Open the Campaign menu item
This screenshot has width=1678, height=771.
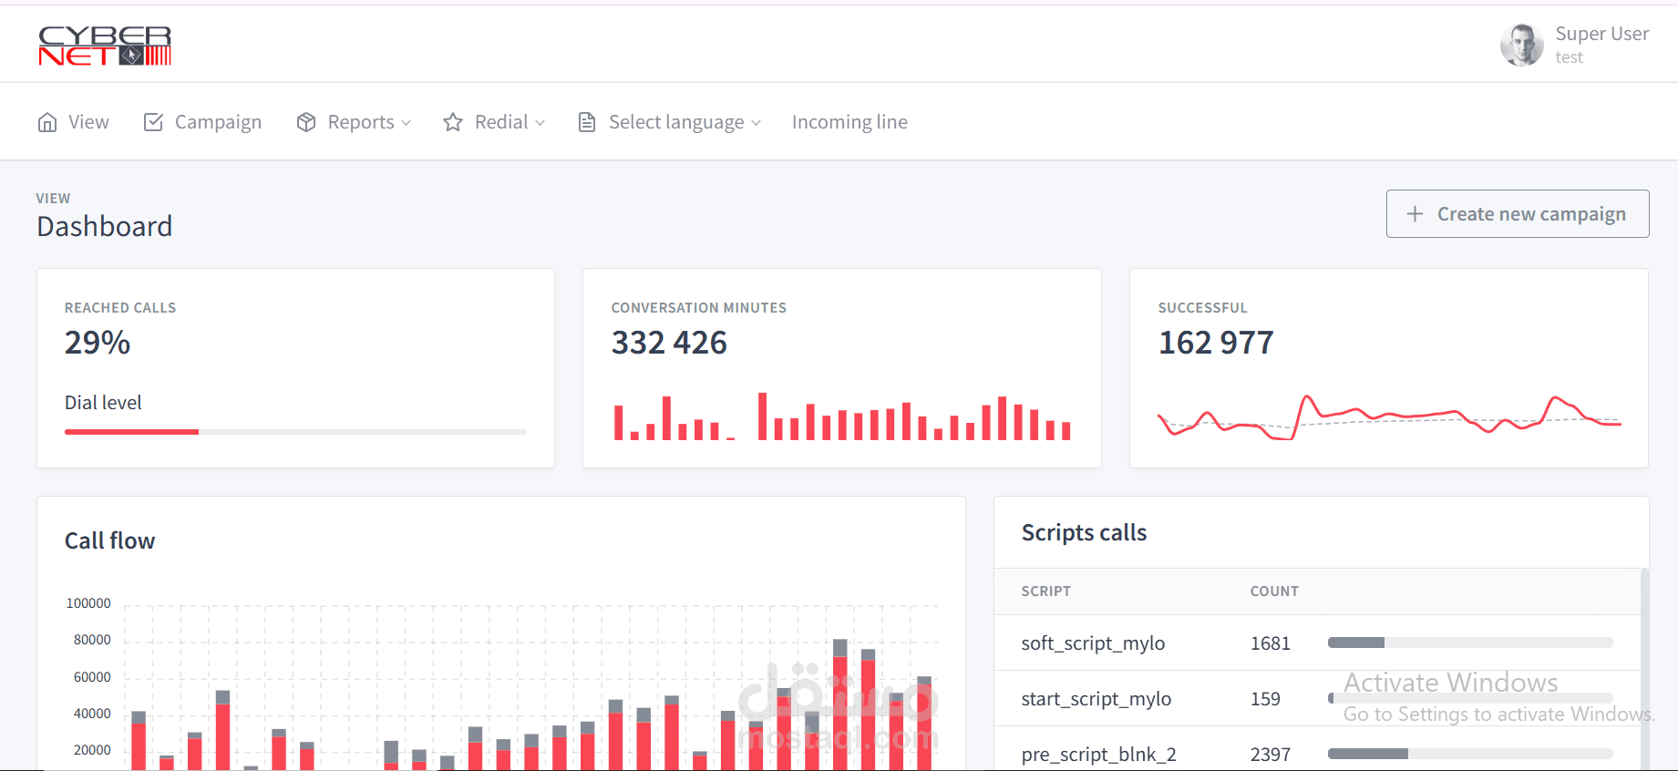click(x=202, y=122)
